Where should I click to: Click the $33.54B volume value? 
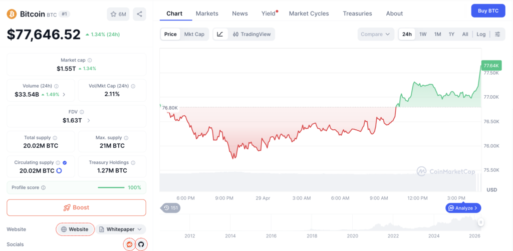[27, 95]
